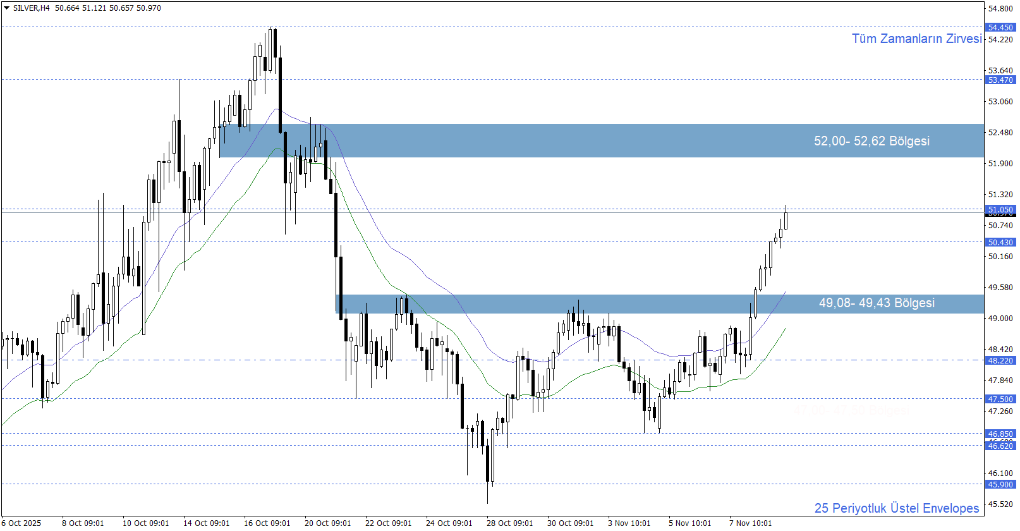Click the '28 Oct 09:01' date on time axis
The height and width of the screenshot is (531, 1020).
[x=509, y=523]
